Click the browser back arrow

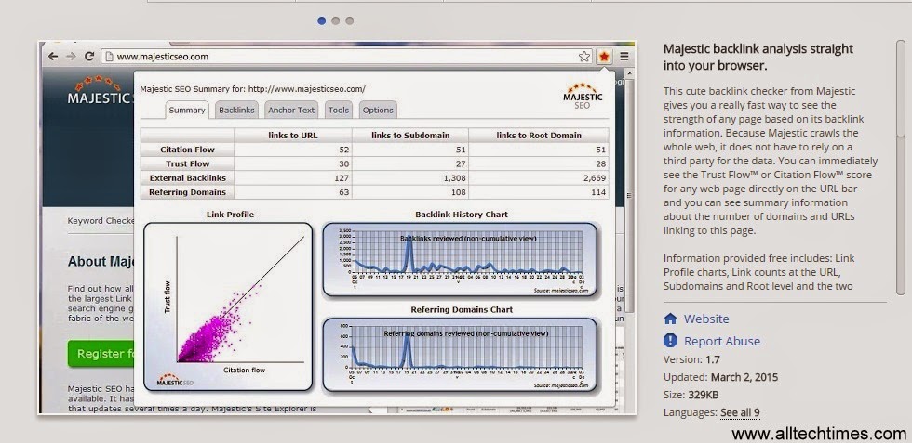click(x=53, y=57)
